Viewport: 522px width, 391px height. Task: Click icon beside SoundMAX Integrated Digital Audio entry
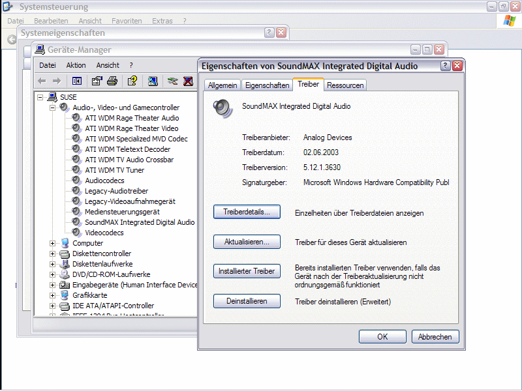click(x=77, y=222)
